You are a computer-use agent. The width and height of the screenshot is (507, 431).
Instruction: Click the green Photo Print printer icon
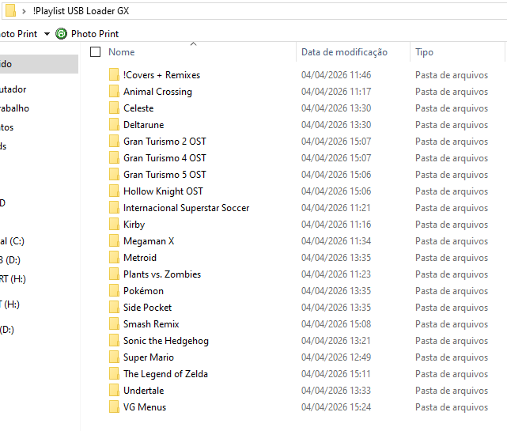61,34
